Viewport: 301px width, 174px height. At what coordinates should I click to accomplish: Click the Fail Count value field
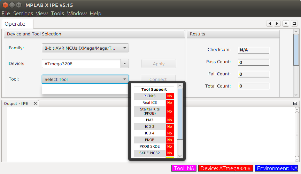click(x=253, y=74)
